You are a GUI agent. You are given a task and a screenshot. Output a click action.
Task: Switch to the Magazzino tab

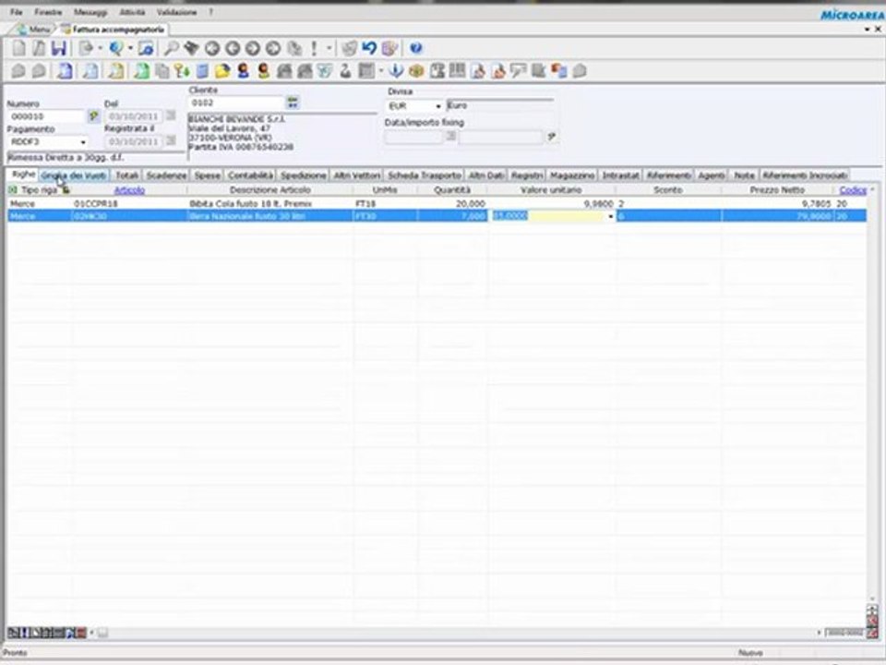(572, 175)
